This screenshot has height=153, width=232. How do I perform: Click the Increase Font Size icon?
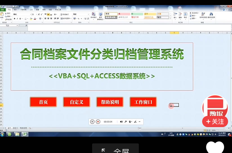click(39, 14)
